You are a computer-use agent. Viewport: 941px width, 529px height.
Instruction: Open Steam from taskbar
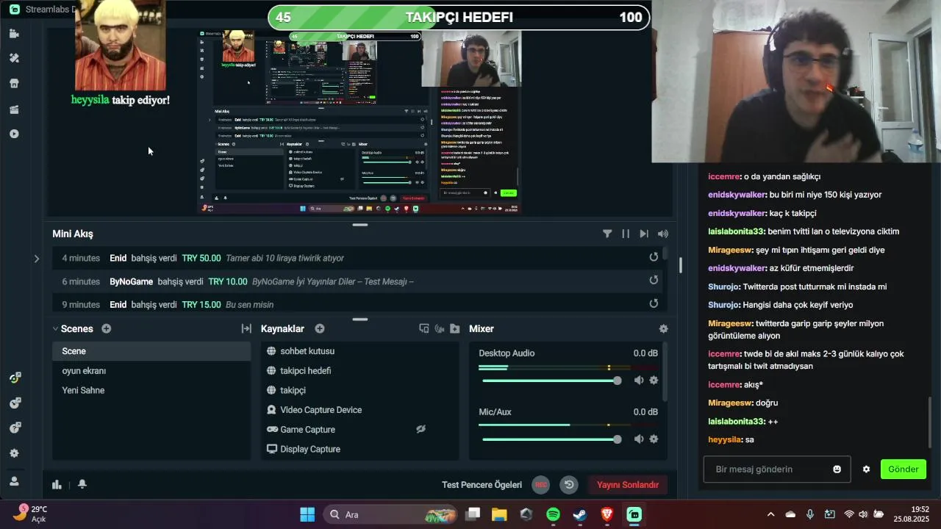click(x=580, y=514)
